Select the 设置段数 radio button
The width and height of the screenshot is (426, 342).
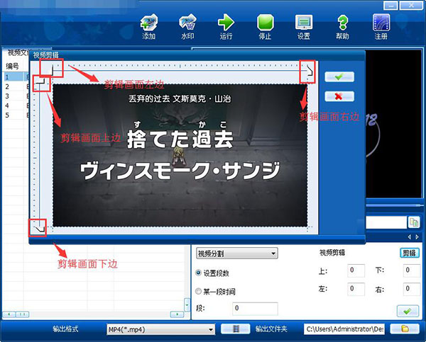[x=199, y=273]
